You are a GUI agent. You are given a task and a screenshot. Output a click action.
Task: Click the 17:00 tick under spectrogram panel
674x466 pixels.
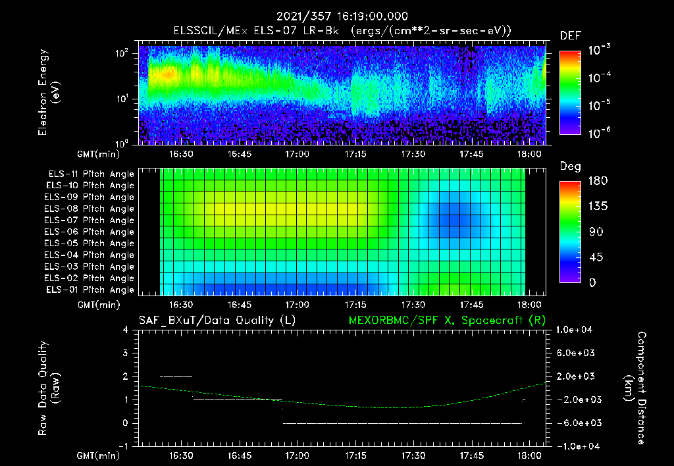(297, 154)
